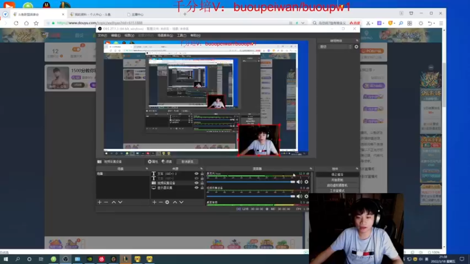470x264 pixels.
Task: Open the OBS 文件(F) menu
Action: tap(102, 35)
